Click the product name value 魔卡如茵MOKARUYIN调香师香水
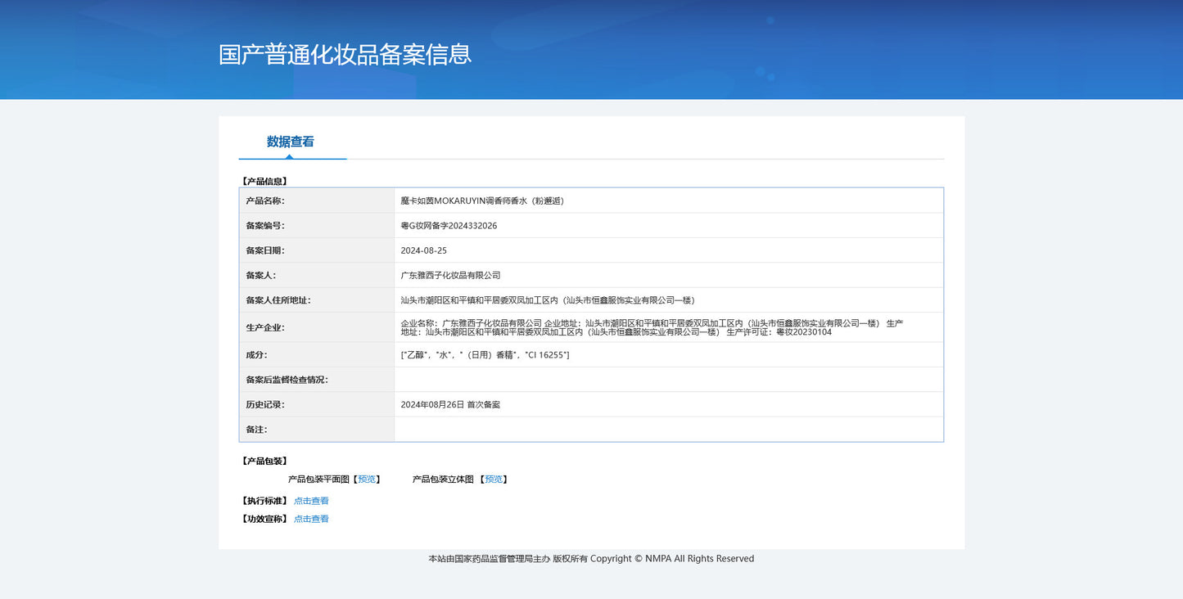 click(x=482, y=200)
